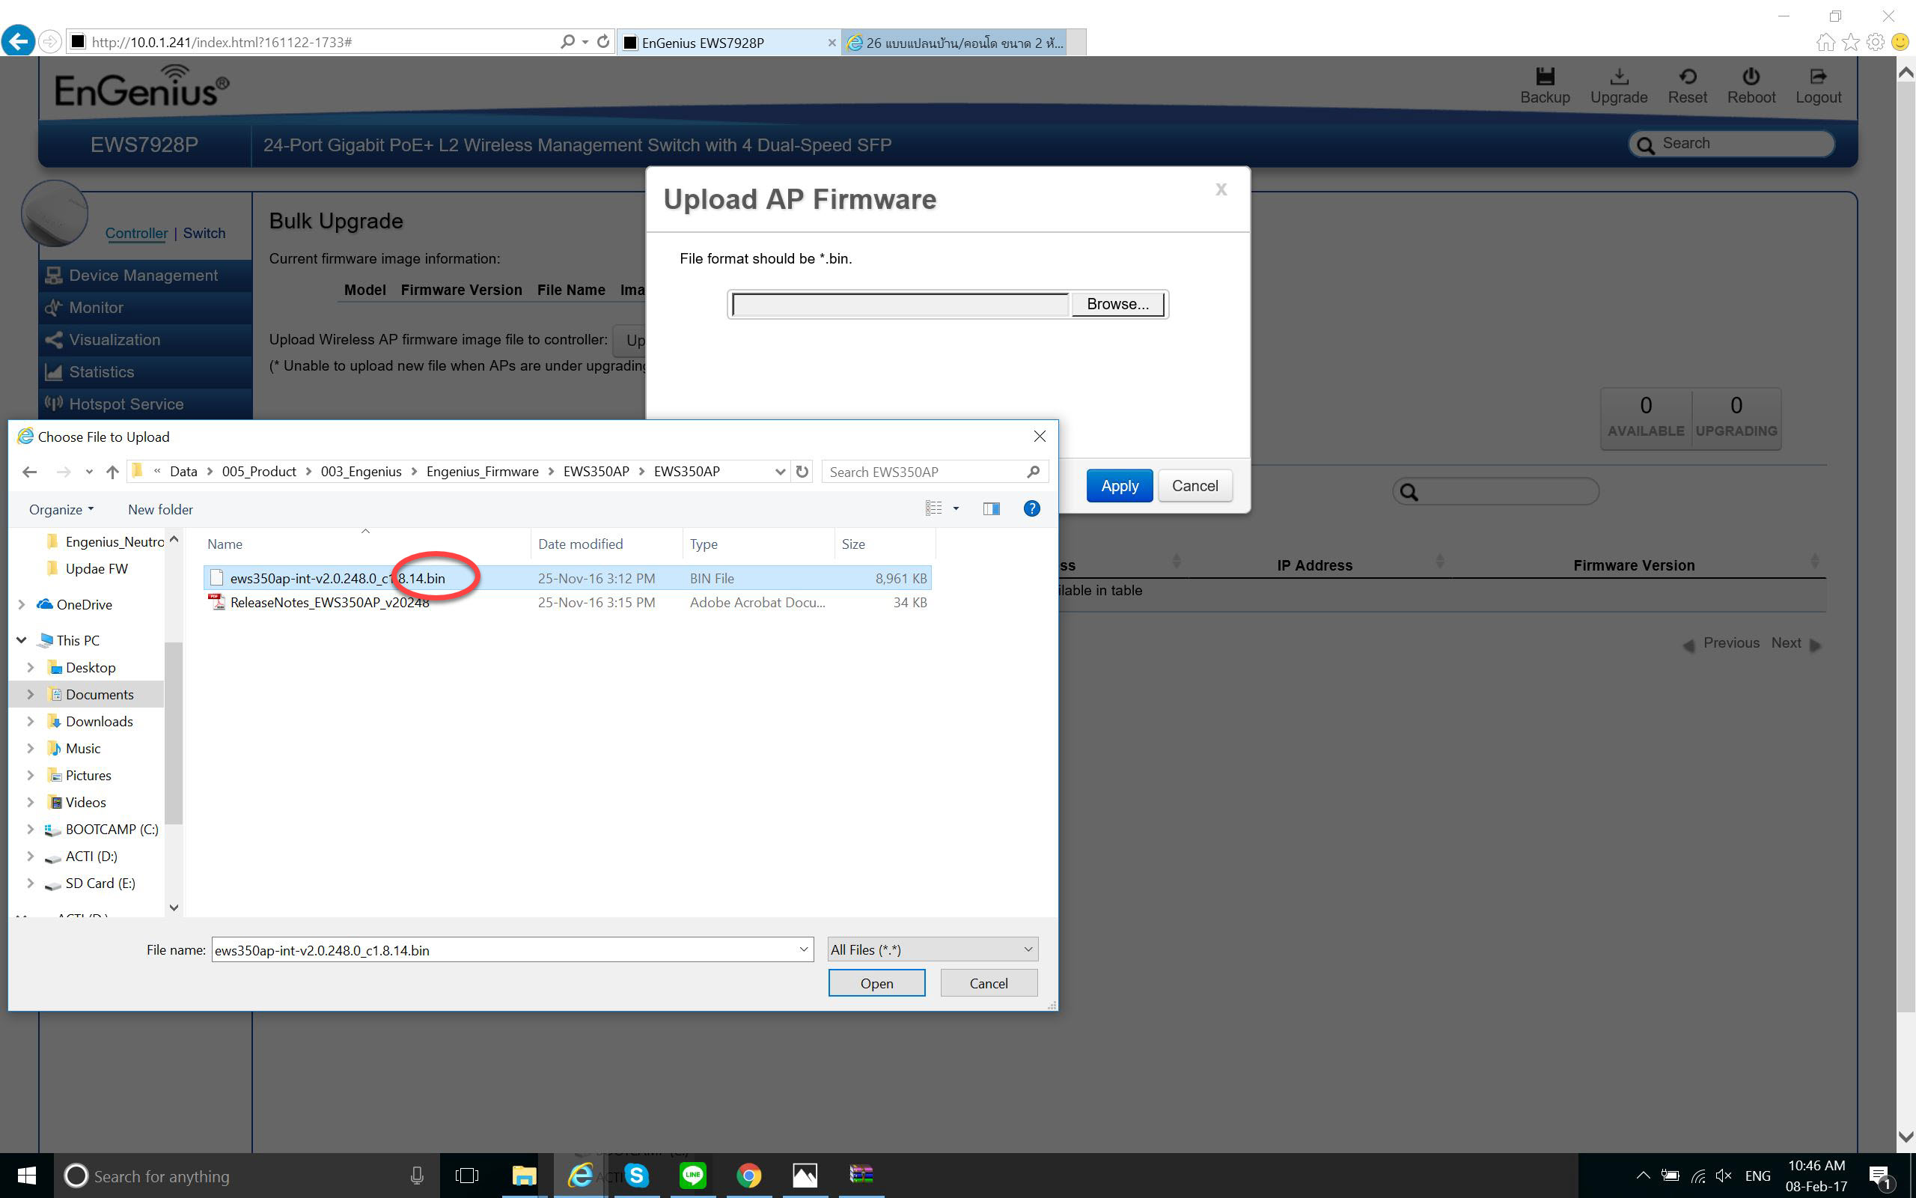Screen dimensions: 1916x1198
Task: Open address path history dropdown arrow
Action: (780, 472)
